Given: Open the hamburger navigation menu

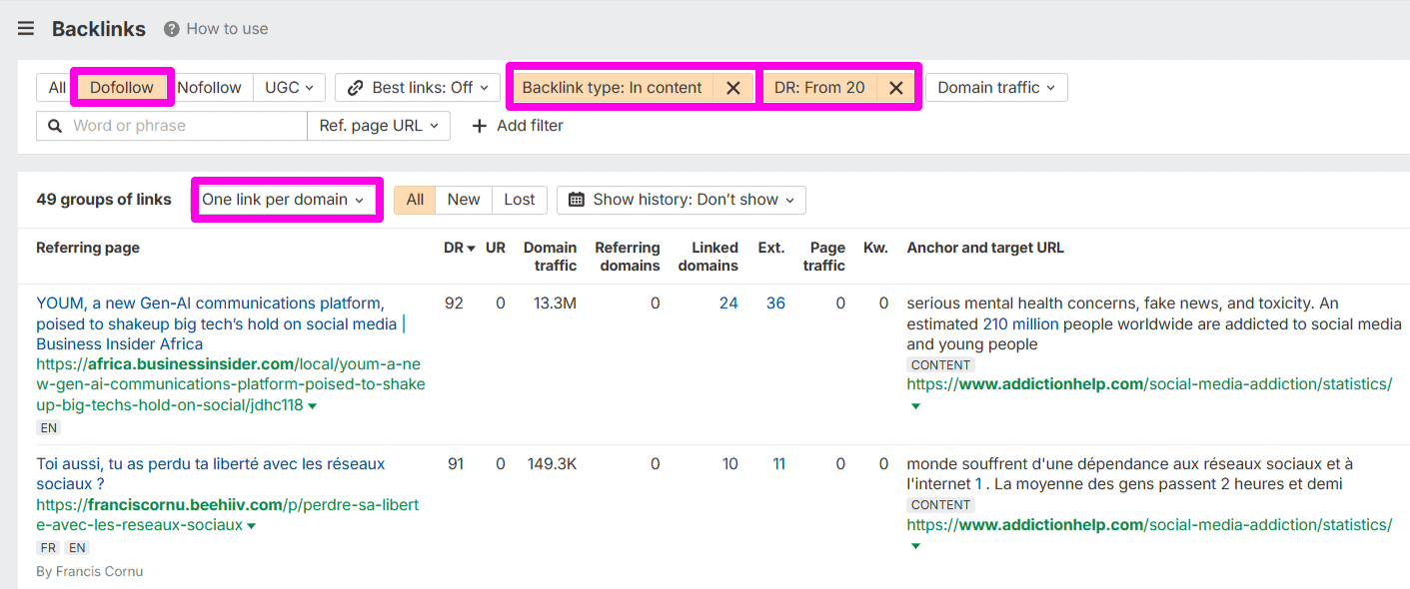Looking at the screenshot, I should [25, 28].
